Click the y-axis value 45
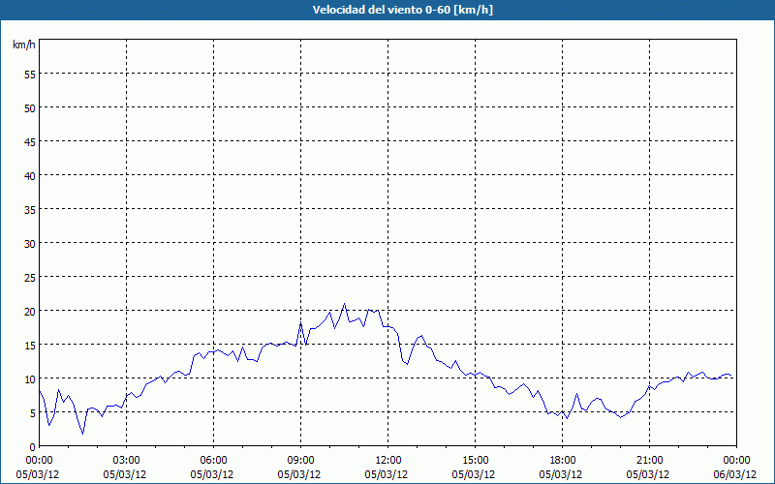Viewport: 775px width, 484px height. pyautogui.click(x=30, y=141)
